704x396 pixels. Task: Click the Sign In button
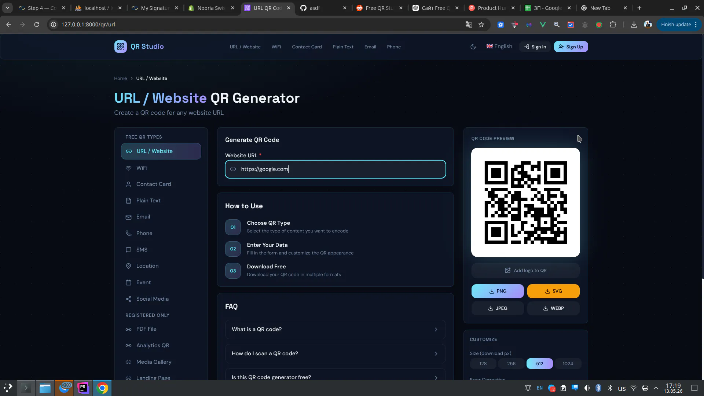[535, 47]
